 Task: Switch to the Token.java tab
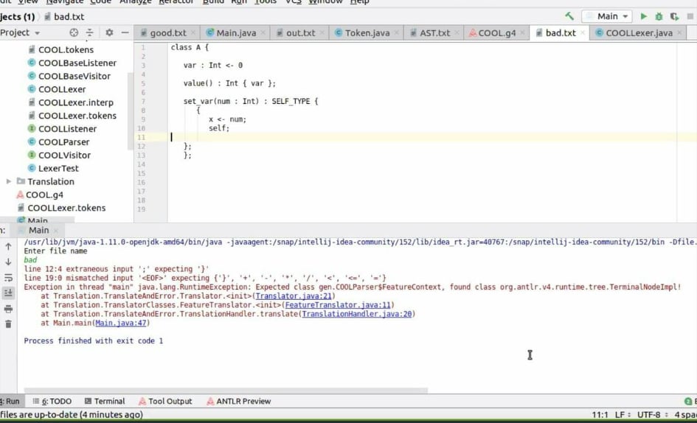(x=367, y=33)
